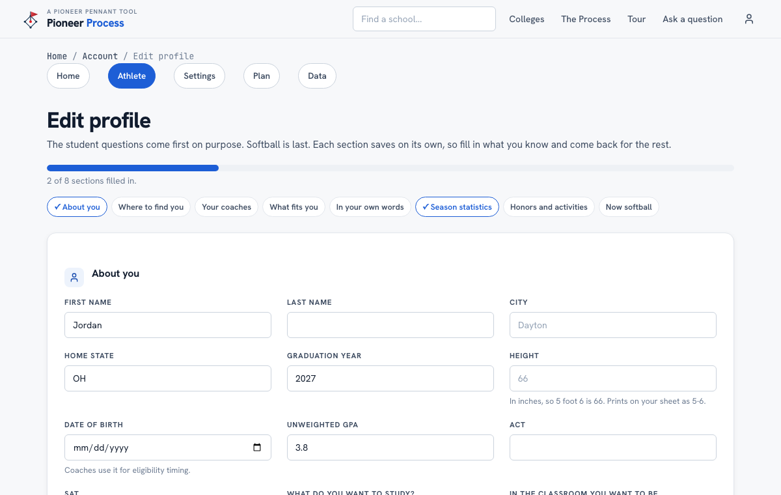
Task: Switch to the Settings tab
Action: tap(199, 76)
